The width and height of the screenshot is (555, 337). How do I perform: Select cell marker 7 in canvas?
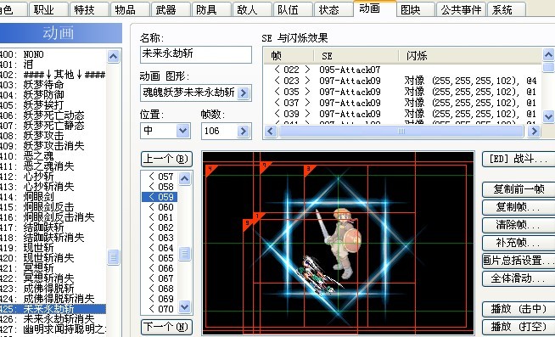point(265,166)
